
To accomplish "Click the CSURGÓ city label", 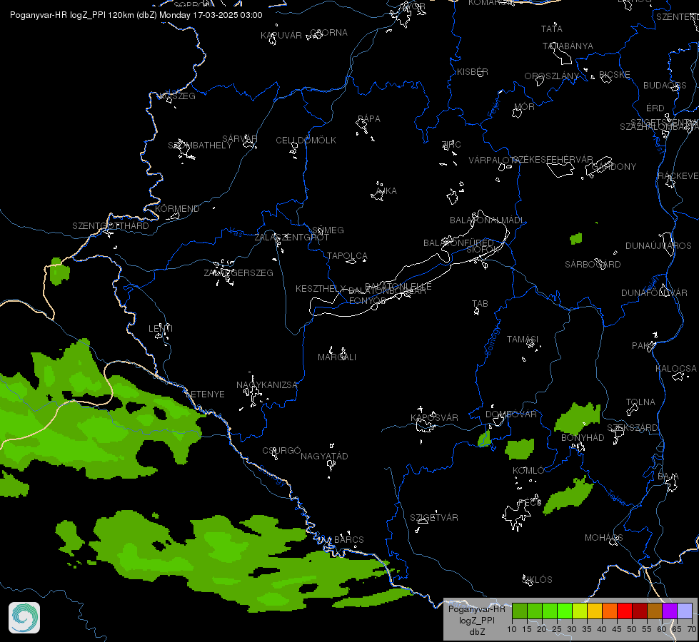I will point(281,450).
